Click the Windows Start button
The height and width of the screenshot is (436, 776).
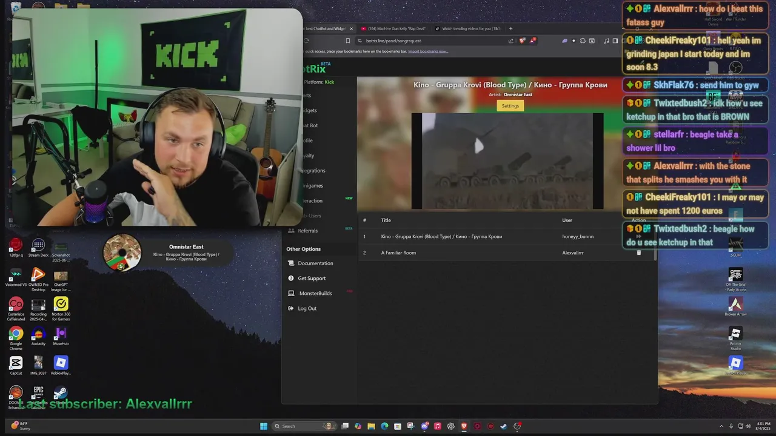264,426
